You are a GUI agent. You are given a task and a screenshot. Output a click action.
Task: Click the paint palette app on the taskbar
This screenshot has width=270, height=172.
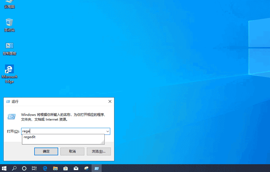click(86, 168)
